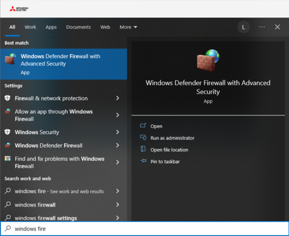
Task: Click the 'windows fire' search input field
Action: pyautogui.click(x=144, y=229)
